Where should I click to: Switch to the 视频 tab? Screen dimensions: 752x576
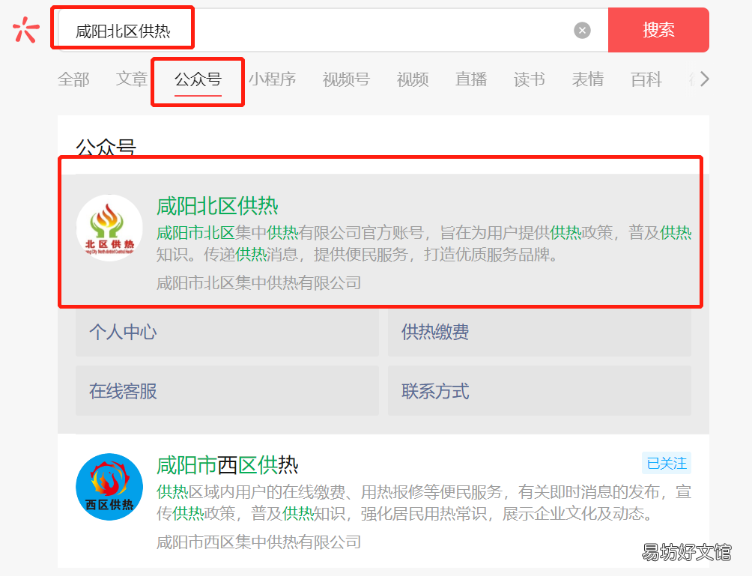pos(413,79)
